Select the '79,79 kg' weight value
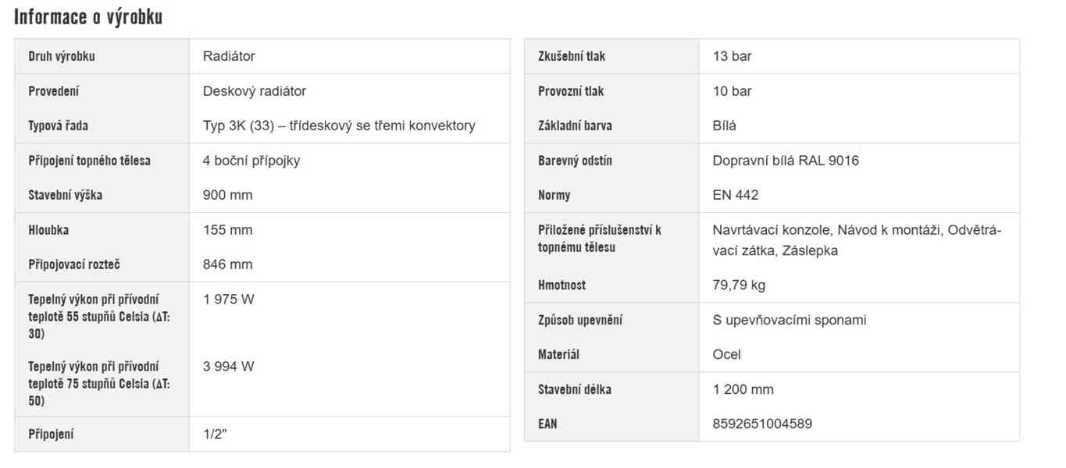The width and height of the screenshot is (1066, 468). 739,285
